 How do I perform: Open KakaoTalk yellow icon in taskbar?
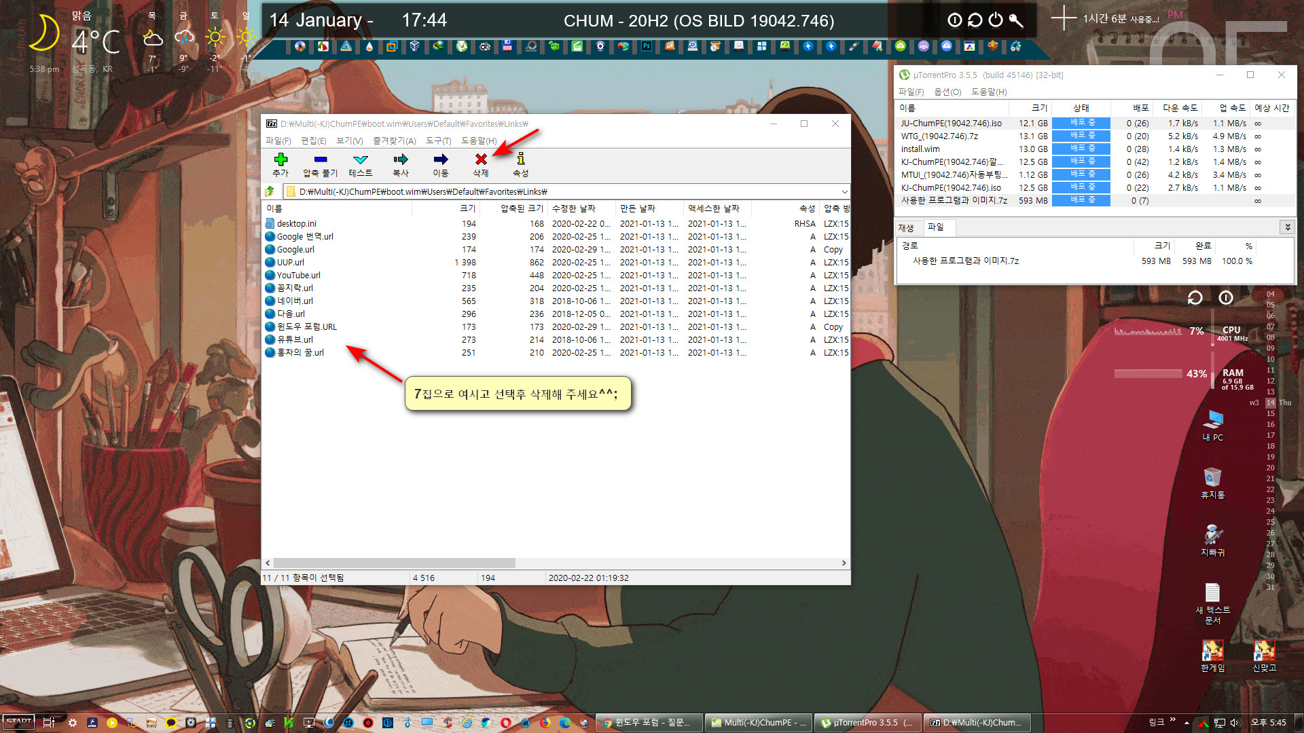point(171,723)
